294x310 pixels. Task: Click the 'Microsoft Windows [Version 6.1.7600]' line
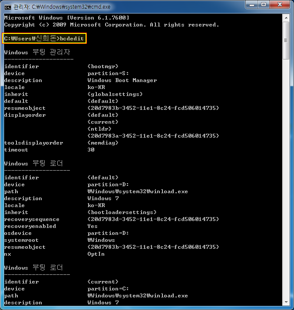(x=66, y=18)
